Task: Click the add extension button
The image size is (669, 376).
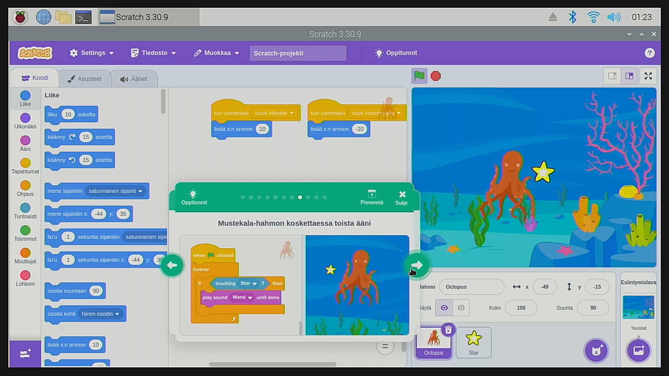Action: point(25,354)
